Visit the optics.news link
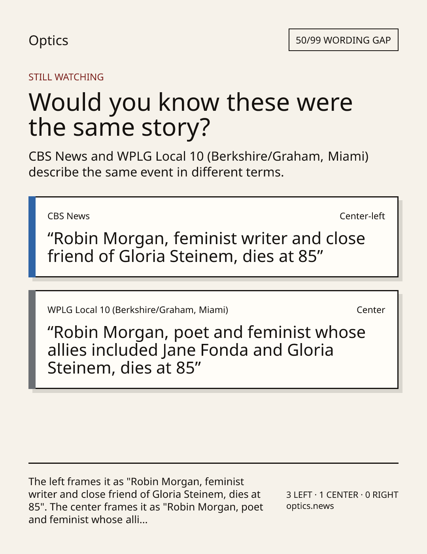Image resolution: width=427 pixels, height=554 pixels. (310, 506)
